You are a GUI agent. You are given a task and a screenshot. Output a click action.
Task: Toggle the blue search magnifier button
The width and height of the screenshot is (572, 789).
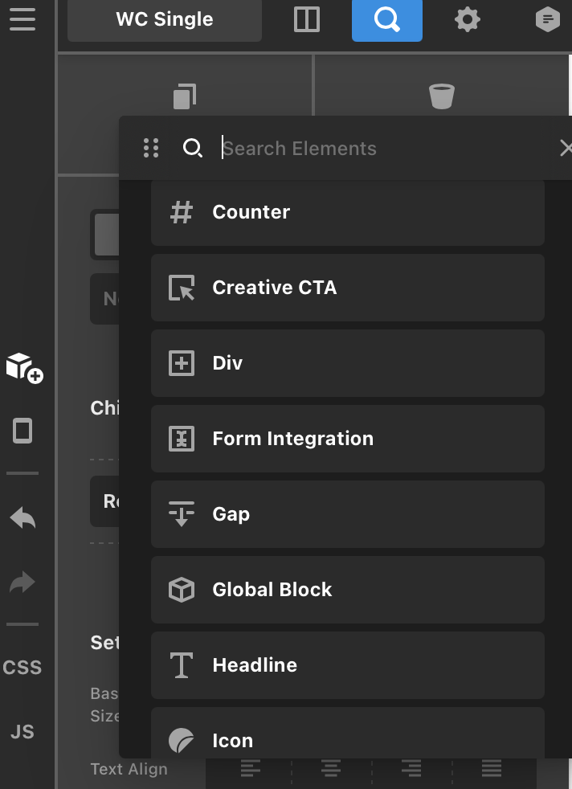point(387,20)
